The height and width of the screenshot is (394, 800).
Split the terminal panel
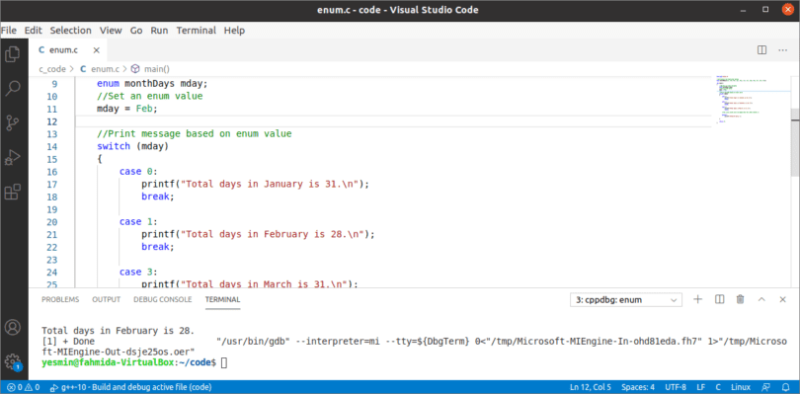coord(719,299)
